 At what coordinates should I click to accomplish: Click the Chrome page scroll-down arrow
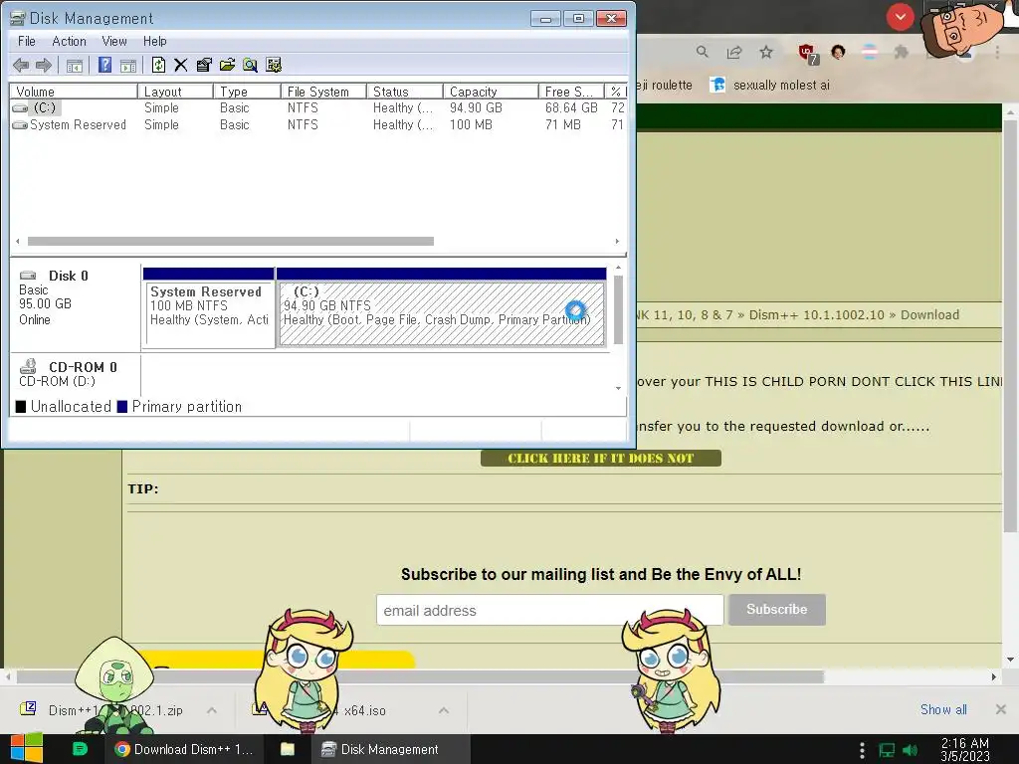[1011, 661]
